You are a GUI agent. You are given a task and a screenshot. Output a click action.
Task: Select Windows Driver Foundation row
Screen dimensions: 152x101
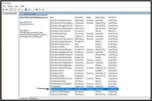click(x=84, y=23)
